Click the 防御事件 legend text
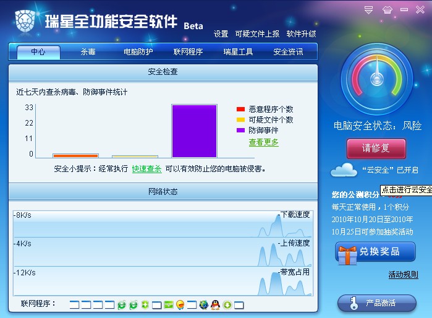 264,130
